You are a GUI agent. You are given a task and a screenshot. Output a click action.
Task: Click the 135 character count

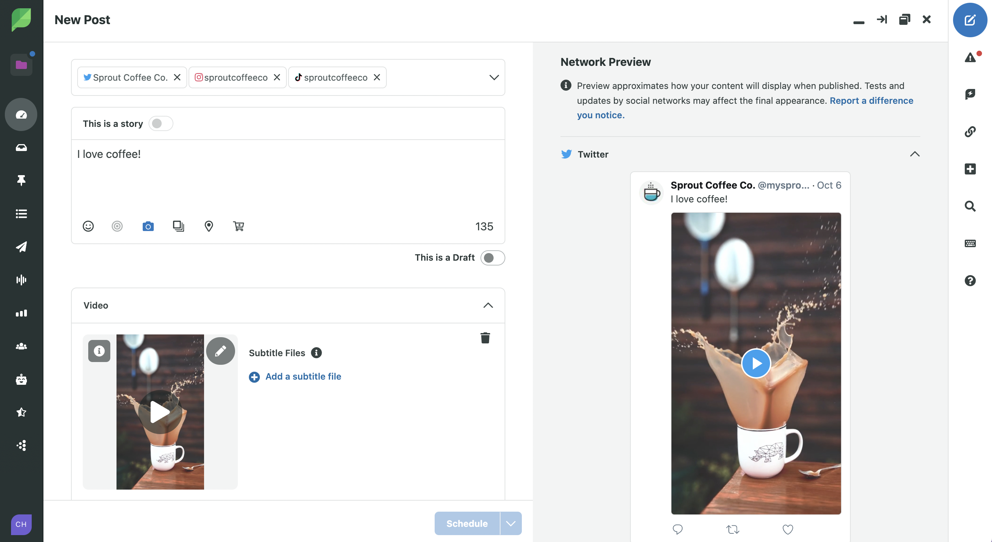click(x=484, y=226)
